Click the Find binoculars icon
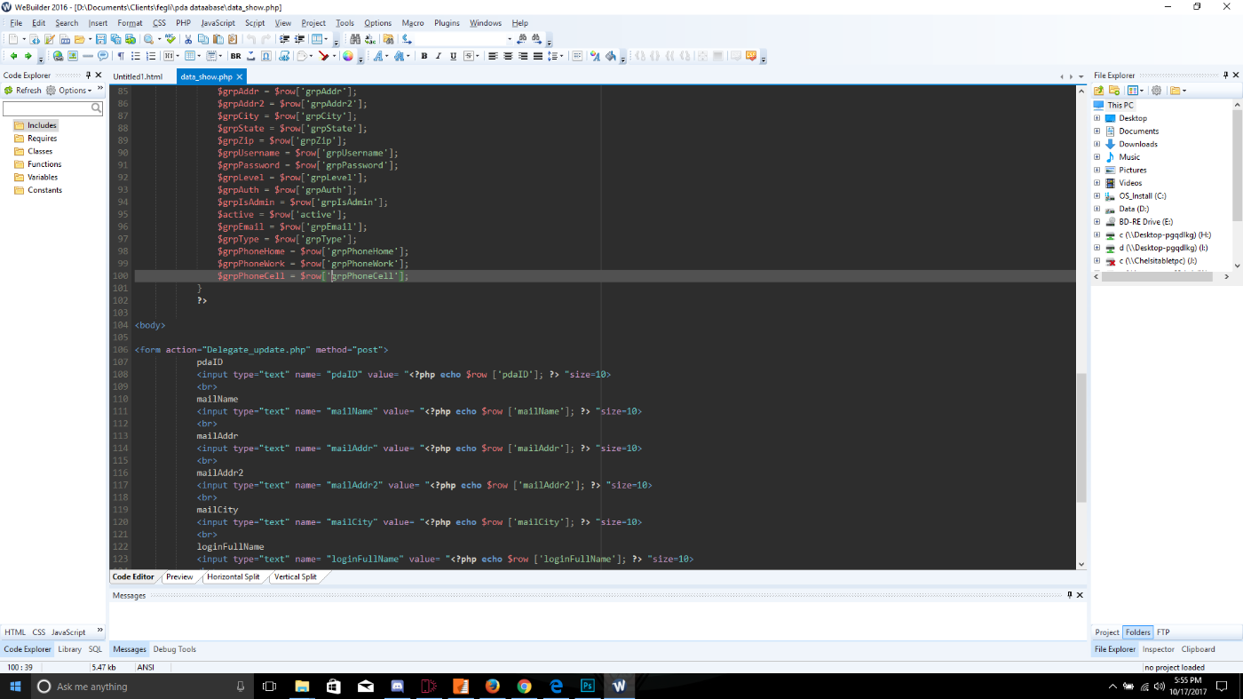Screen dimensions: 1243x699 pos(355,39)
